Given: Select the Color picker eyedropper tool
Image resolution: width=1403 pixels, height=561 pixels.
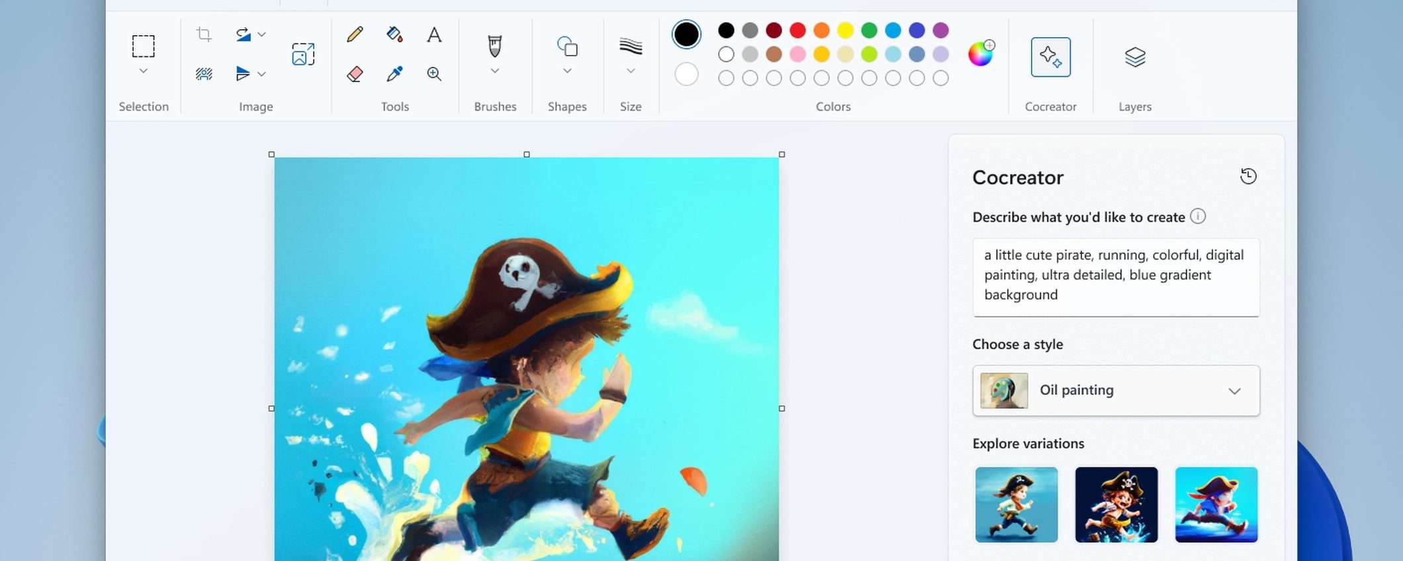Looking at the screenshot, I should point(394,73).
